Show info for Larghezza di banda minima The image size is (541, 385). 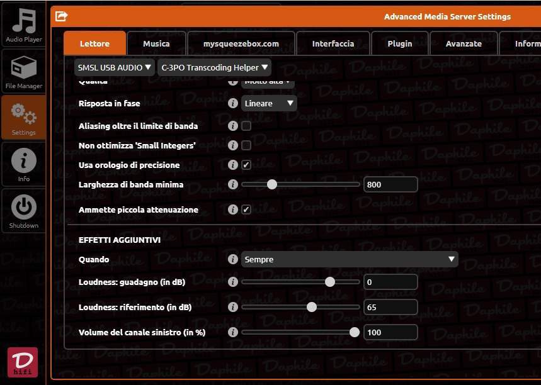233,184
